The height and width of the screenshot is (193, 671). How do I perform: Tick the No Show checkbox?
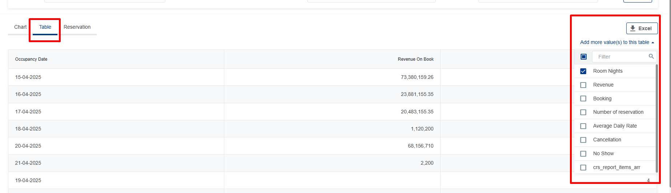583,154
